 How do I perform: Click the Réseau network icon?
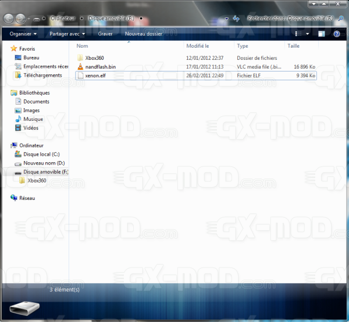pyautogui.click(x=14, y=198)
